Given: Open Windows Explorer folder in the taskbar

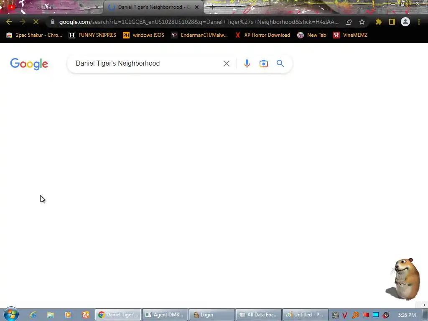Looking at the screenshot, I should [51, 315].
